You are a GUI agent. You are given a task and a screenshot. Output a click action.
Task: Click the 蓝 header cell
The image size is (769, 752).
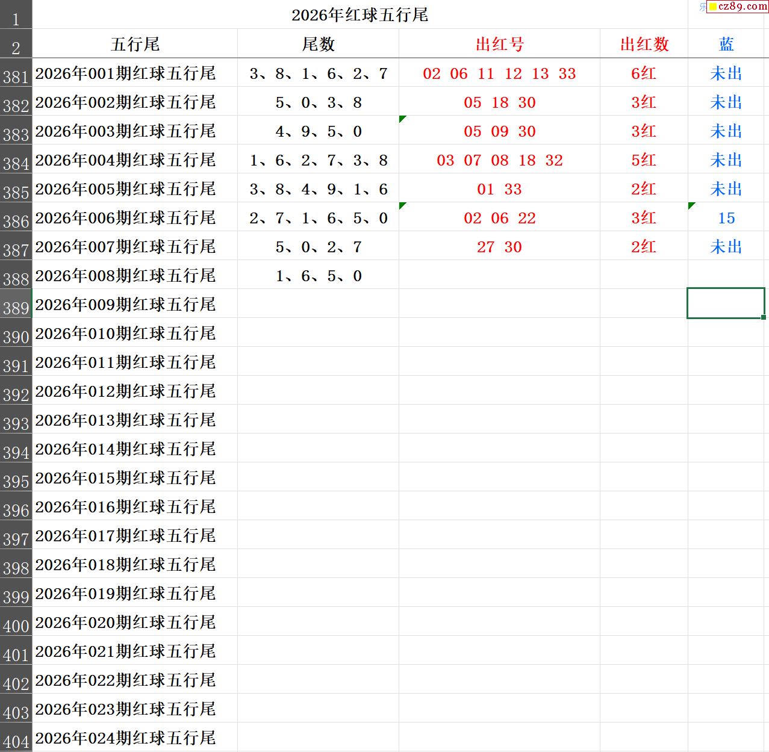click(x=726, y=44)
